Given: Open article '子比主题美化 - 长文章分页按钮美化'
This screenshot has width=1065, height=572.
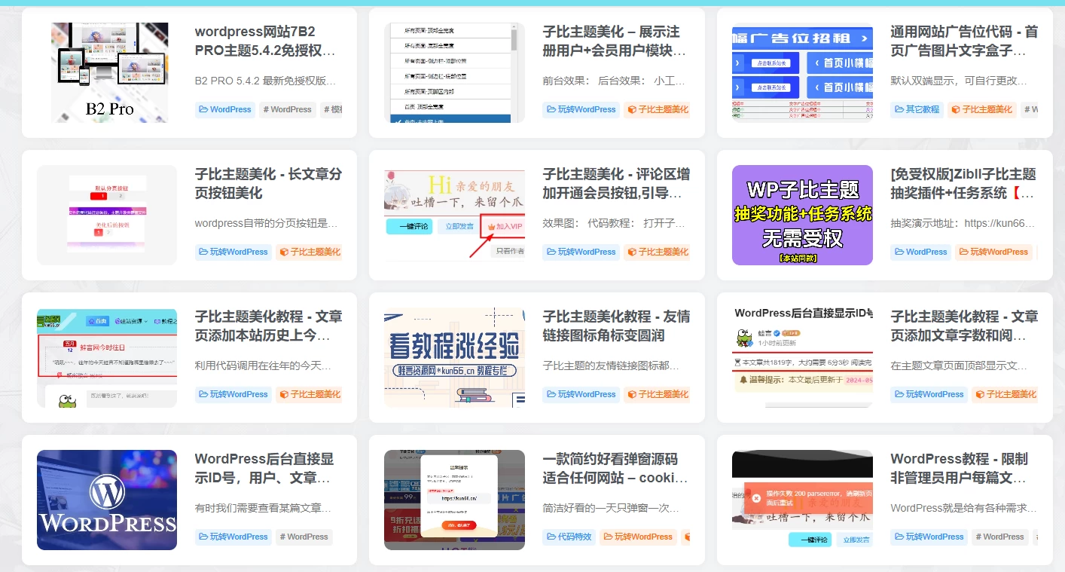Looking at the screenshot, I should coord(268,183).
